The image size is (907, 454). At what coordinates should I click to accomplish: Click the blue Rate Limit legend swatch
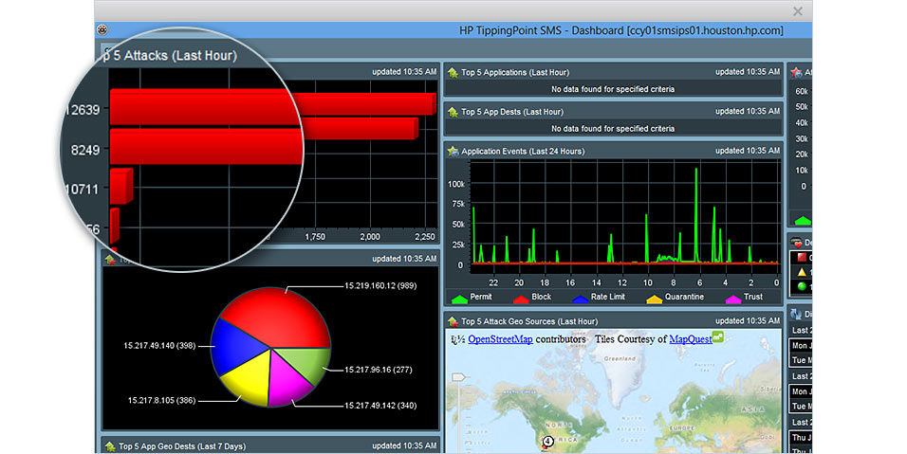581,299
